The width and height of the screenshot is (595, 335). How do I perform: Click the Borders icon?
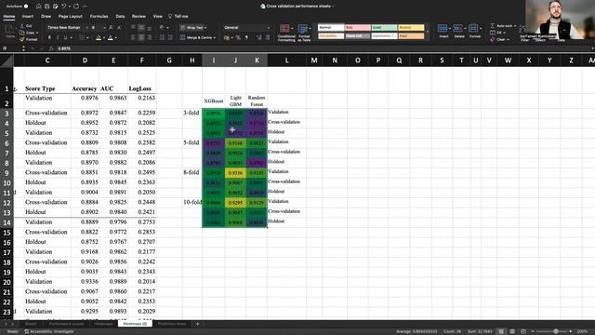pyautogui.click(x=82, y=37)
